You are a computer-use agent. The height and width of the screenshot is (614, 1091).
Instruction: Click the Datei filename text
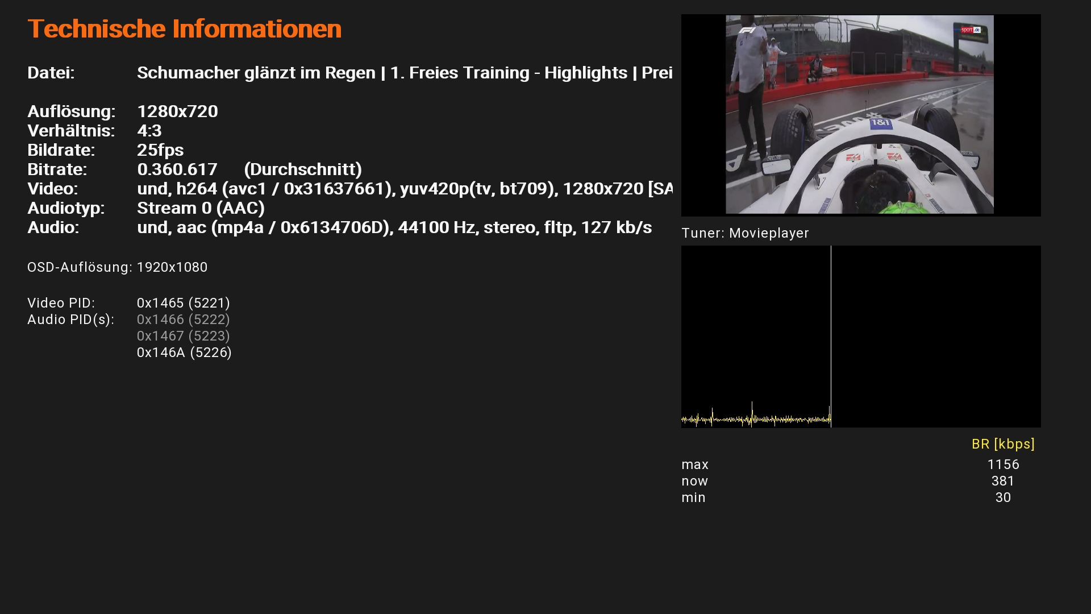[405, 73]
